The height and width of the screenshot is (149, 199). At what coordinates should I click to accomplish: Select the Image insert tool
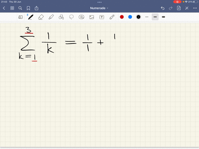[92, 17]
